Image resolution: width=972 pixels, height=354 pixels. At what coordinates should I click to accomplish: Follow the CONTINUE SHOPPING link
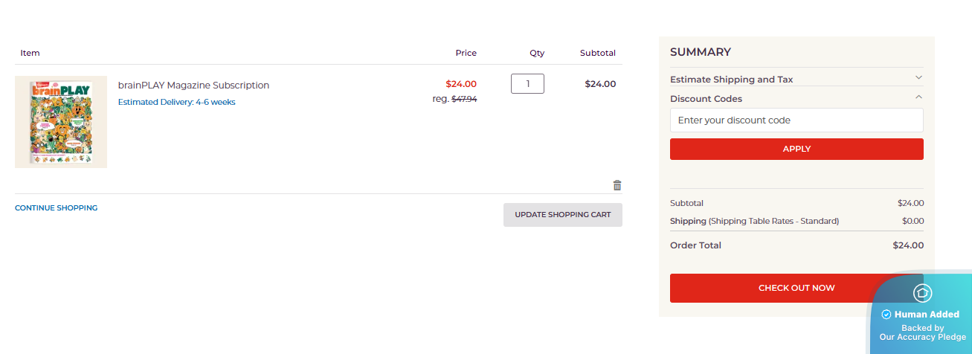[56, 208]
